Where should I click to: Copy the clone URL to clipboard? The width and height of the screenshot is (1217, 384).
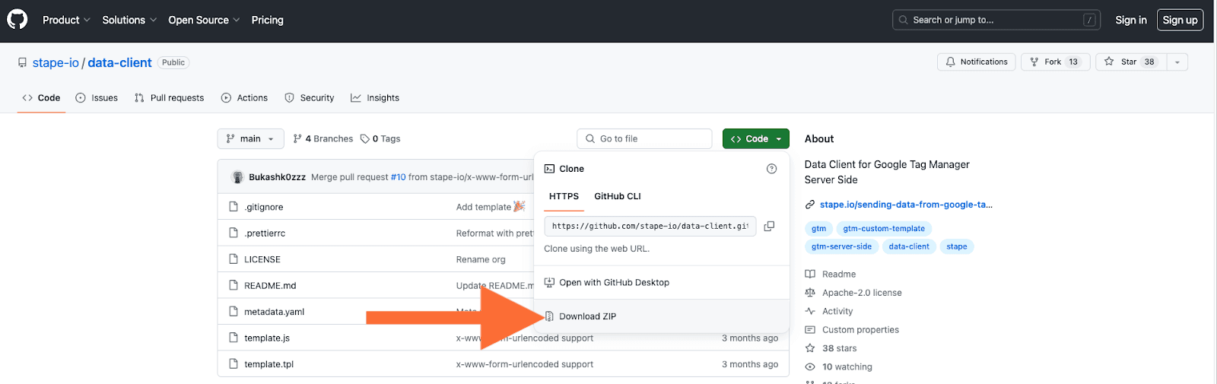coord(769,226)
